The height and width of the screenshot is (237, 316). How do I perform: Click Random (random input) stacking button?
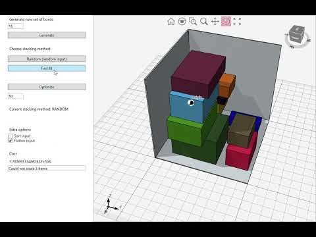(x=47, y=59)
